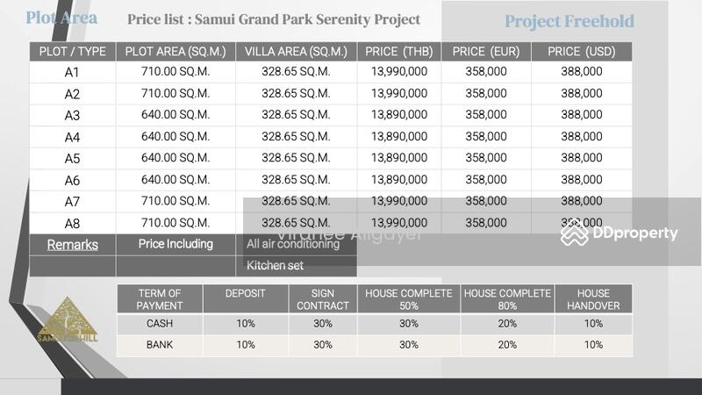Select the PRICE (USD) column header
The height and width of the screenshot is (395, 702).
click(x=581, y=52)
